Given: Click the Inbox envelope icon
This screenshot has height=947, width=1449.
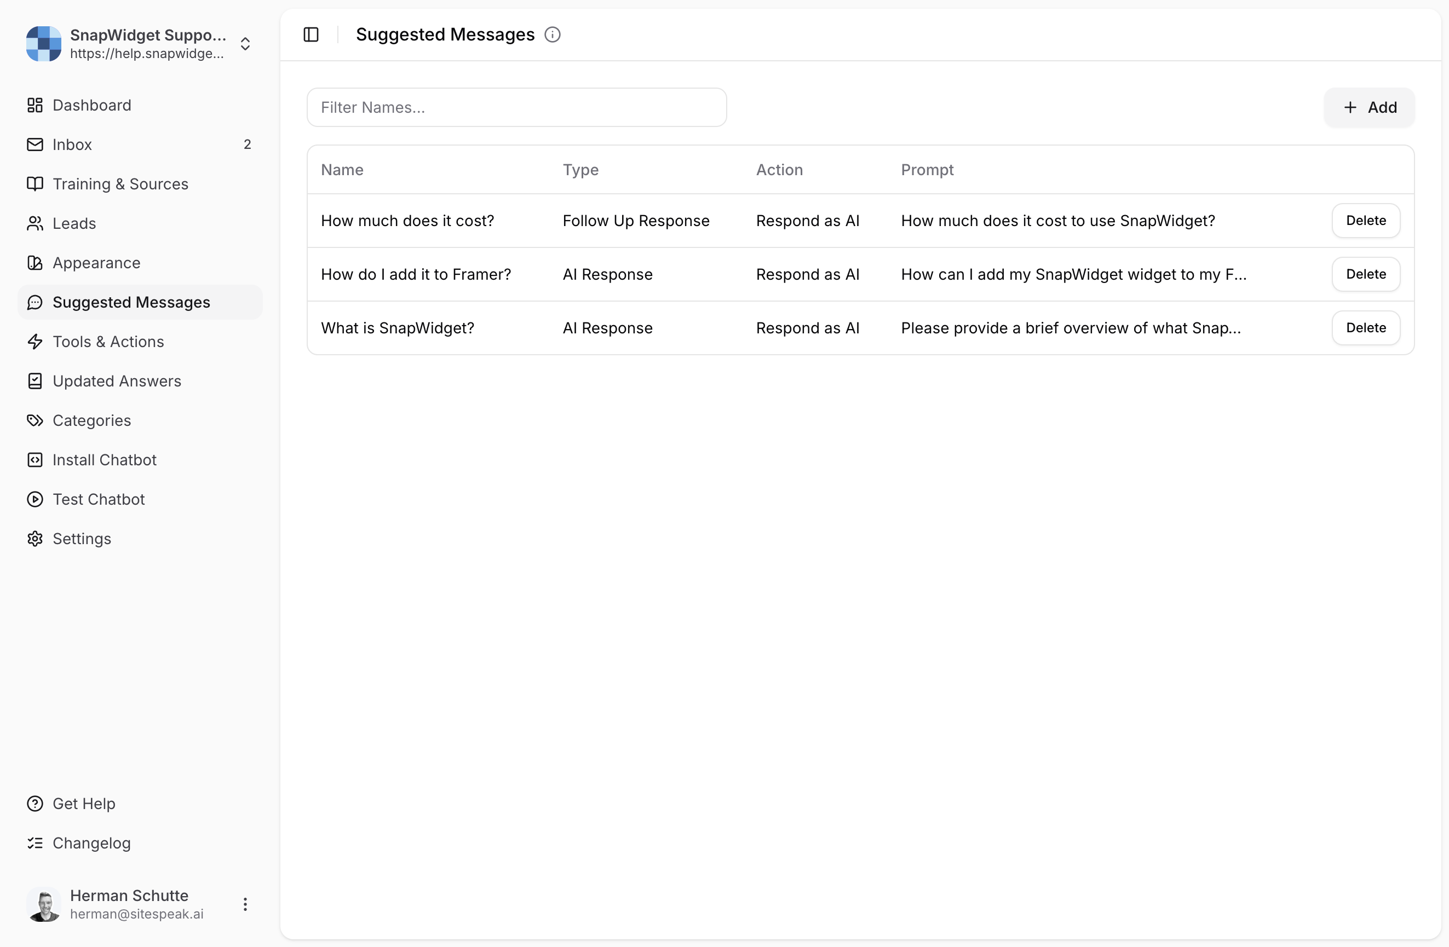Looking at the screenshot, I should click(x=34, y=145).
